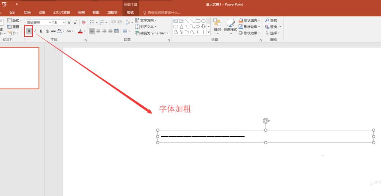Select justify text alignment
The width and height of the screenshot is (381, 196).
(110, 31)
